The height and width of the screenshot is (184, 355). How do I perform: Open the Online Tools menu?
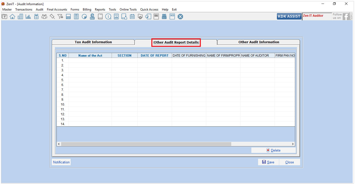[128, 10]
